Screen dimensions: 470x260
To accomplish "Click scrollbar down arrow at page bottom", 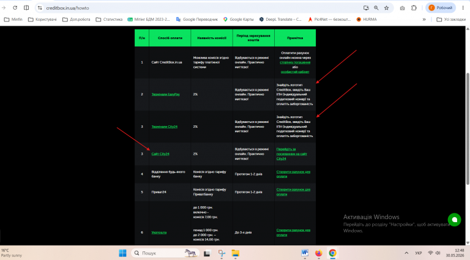I will coord(468,243).
